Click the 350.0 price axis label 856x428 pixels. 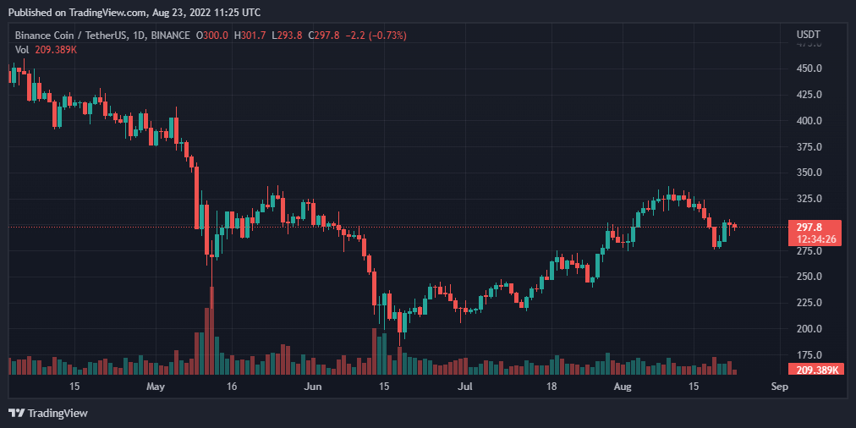point(809,173)
